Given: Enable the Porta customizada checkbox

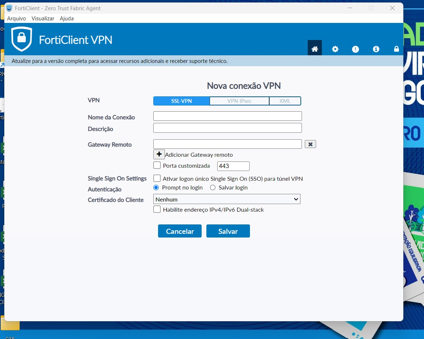Looking at the screenshot, I should [x=157, y=165].
